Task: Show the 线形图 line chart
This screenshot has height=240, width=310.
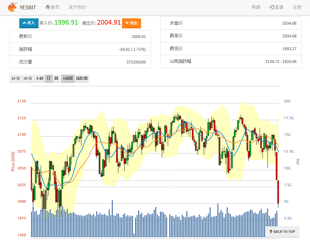Action: point(82,78)
